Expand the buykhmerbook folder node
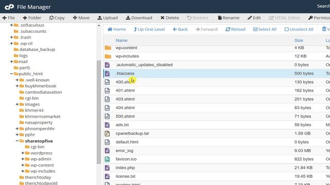Image resolution: width=330 pixels, height=185 pixels. point(17,86)
